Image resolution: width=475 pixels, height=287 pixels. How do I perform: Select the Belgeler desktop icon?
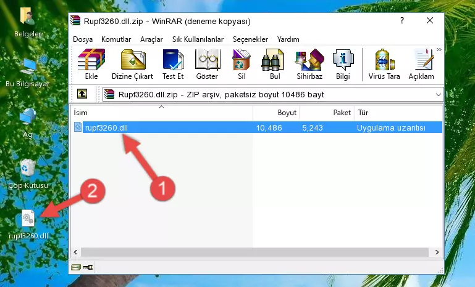pos(28,23)
